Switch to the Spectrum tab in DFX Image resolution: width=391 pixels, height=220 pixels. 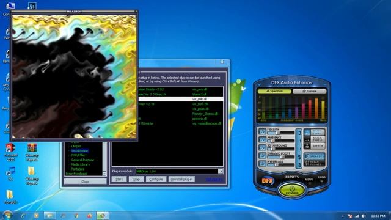(274, 91)
